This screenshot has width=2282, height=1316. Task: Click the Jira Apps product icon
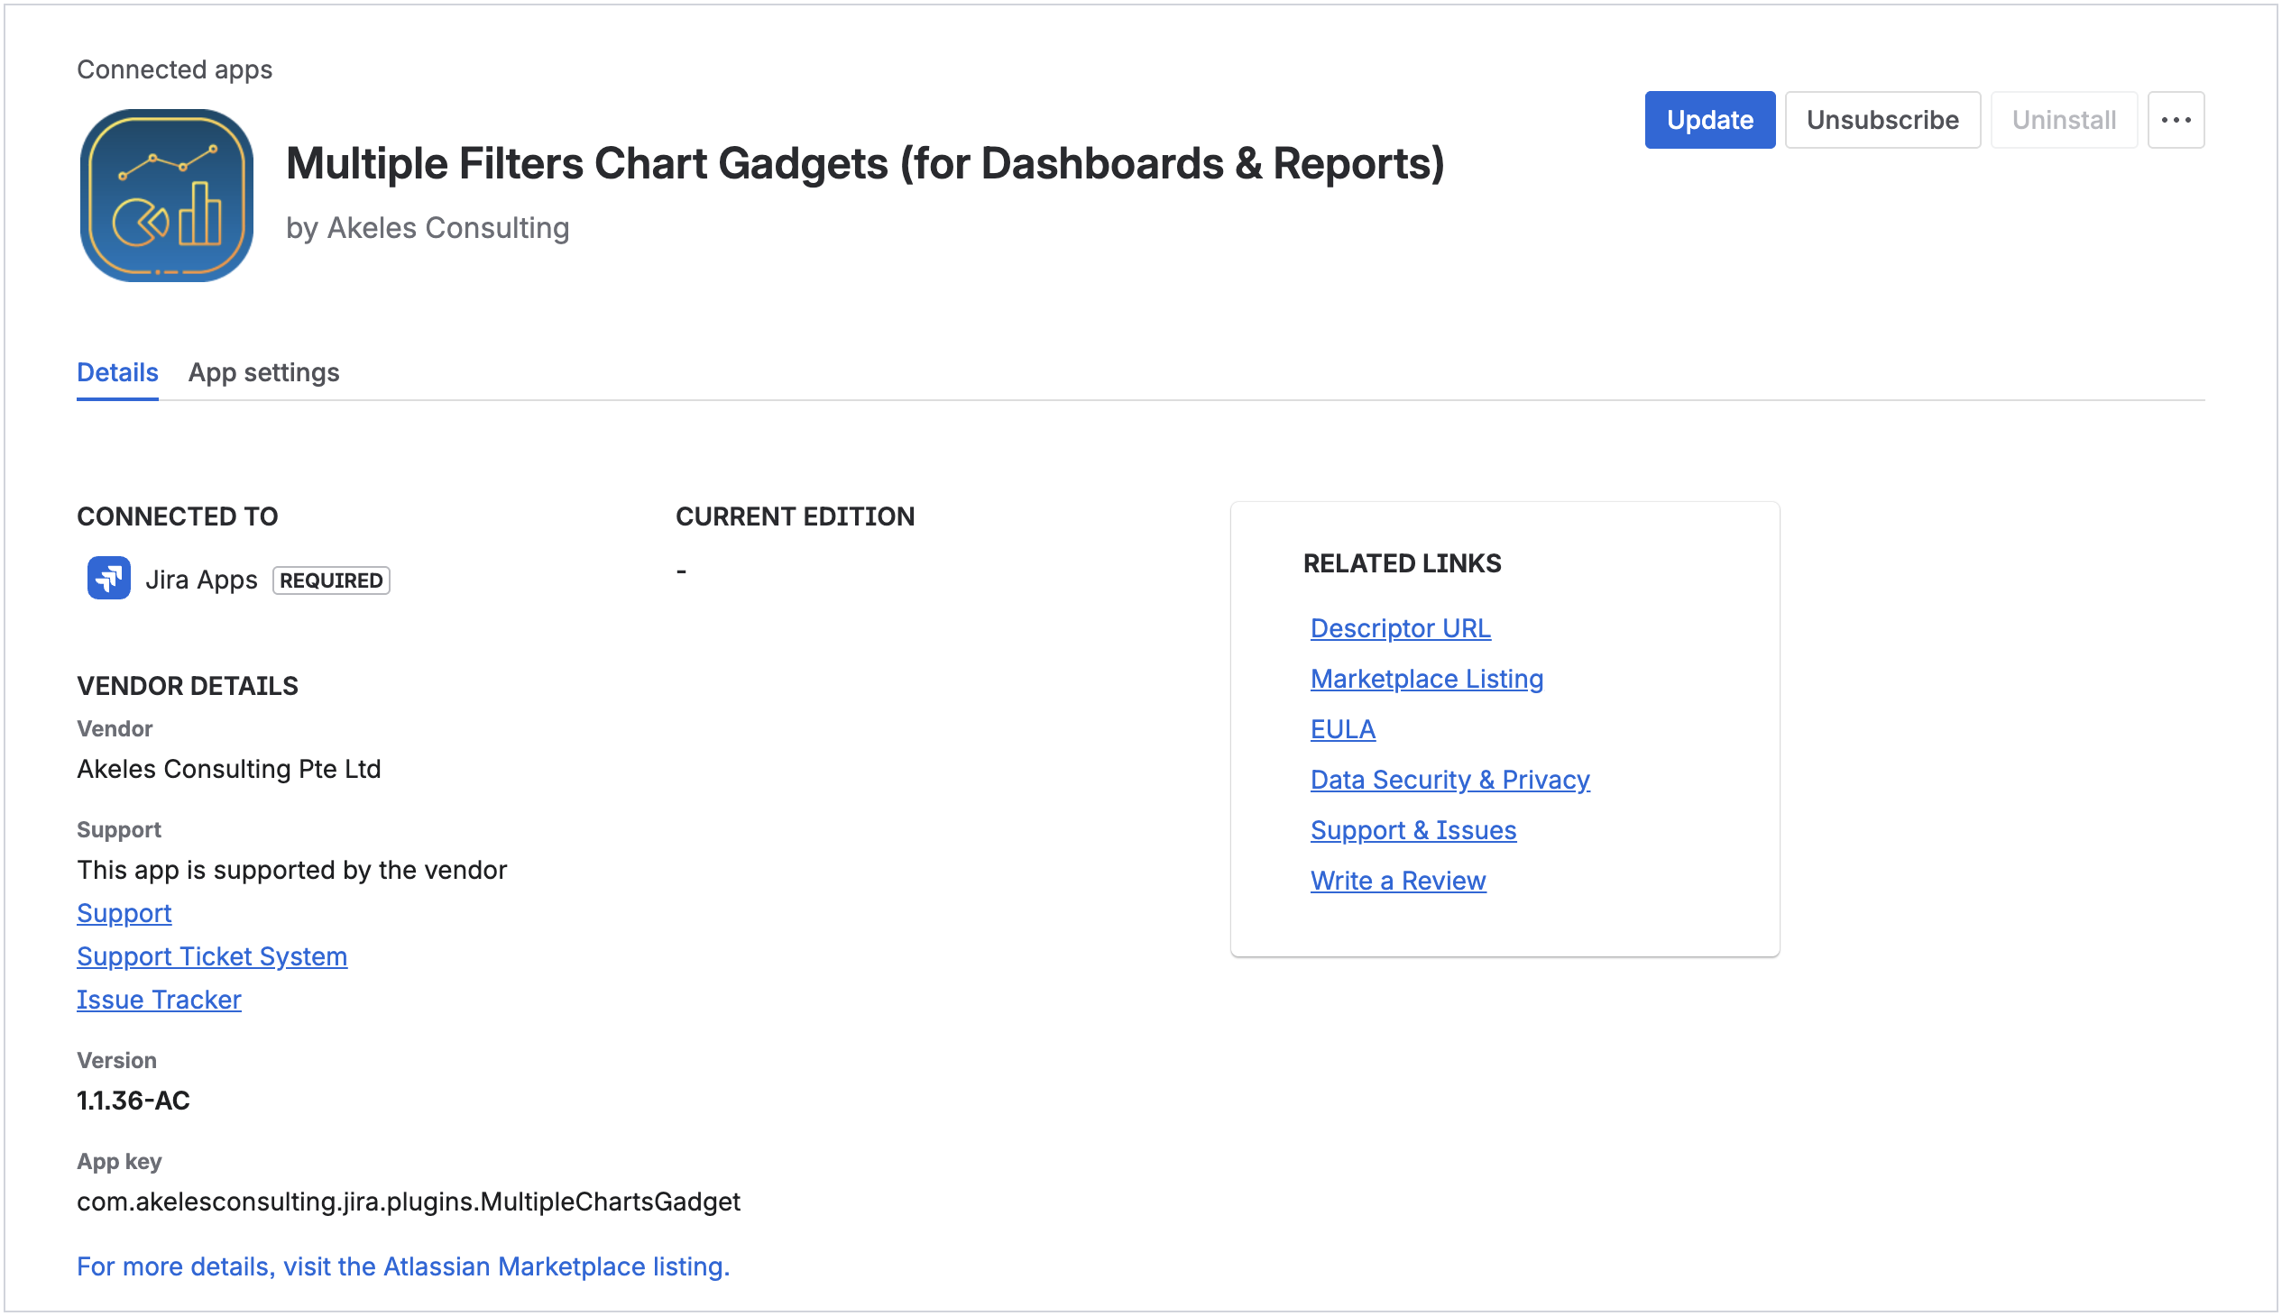pos(108,579)
